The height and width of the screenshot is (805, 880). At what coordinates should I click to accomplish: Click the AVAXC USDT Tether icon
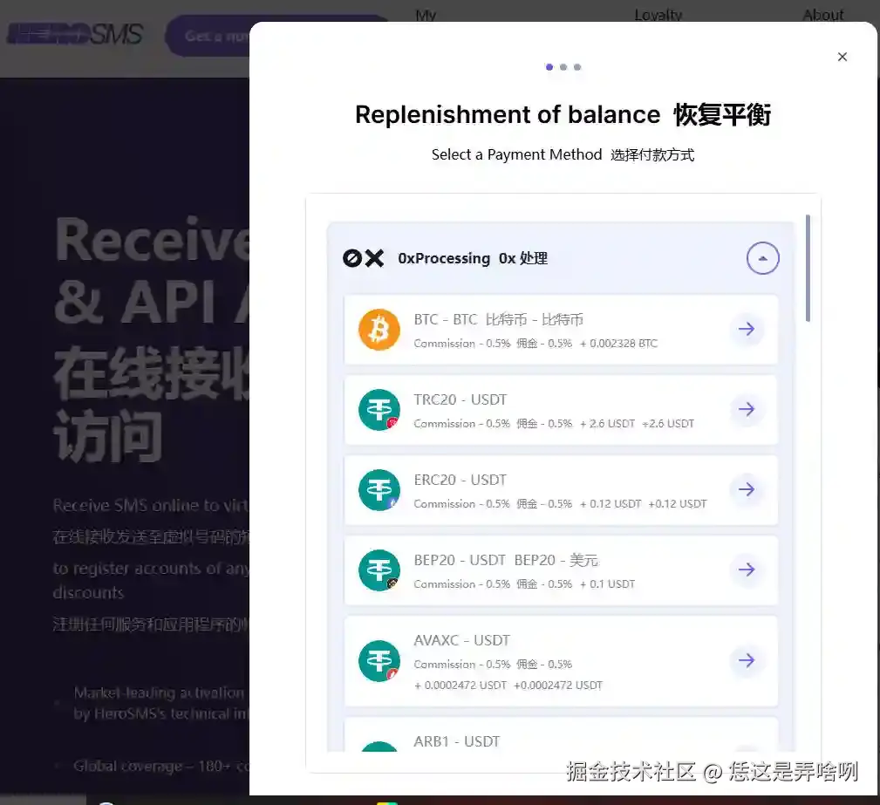coord(379,661)
